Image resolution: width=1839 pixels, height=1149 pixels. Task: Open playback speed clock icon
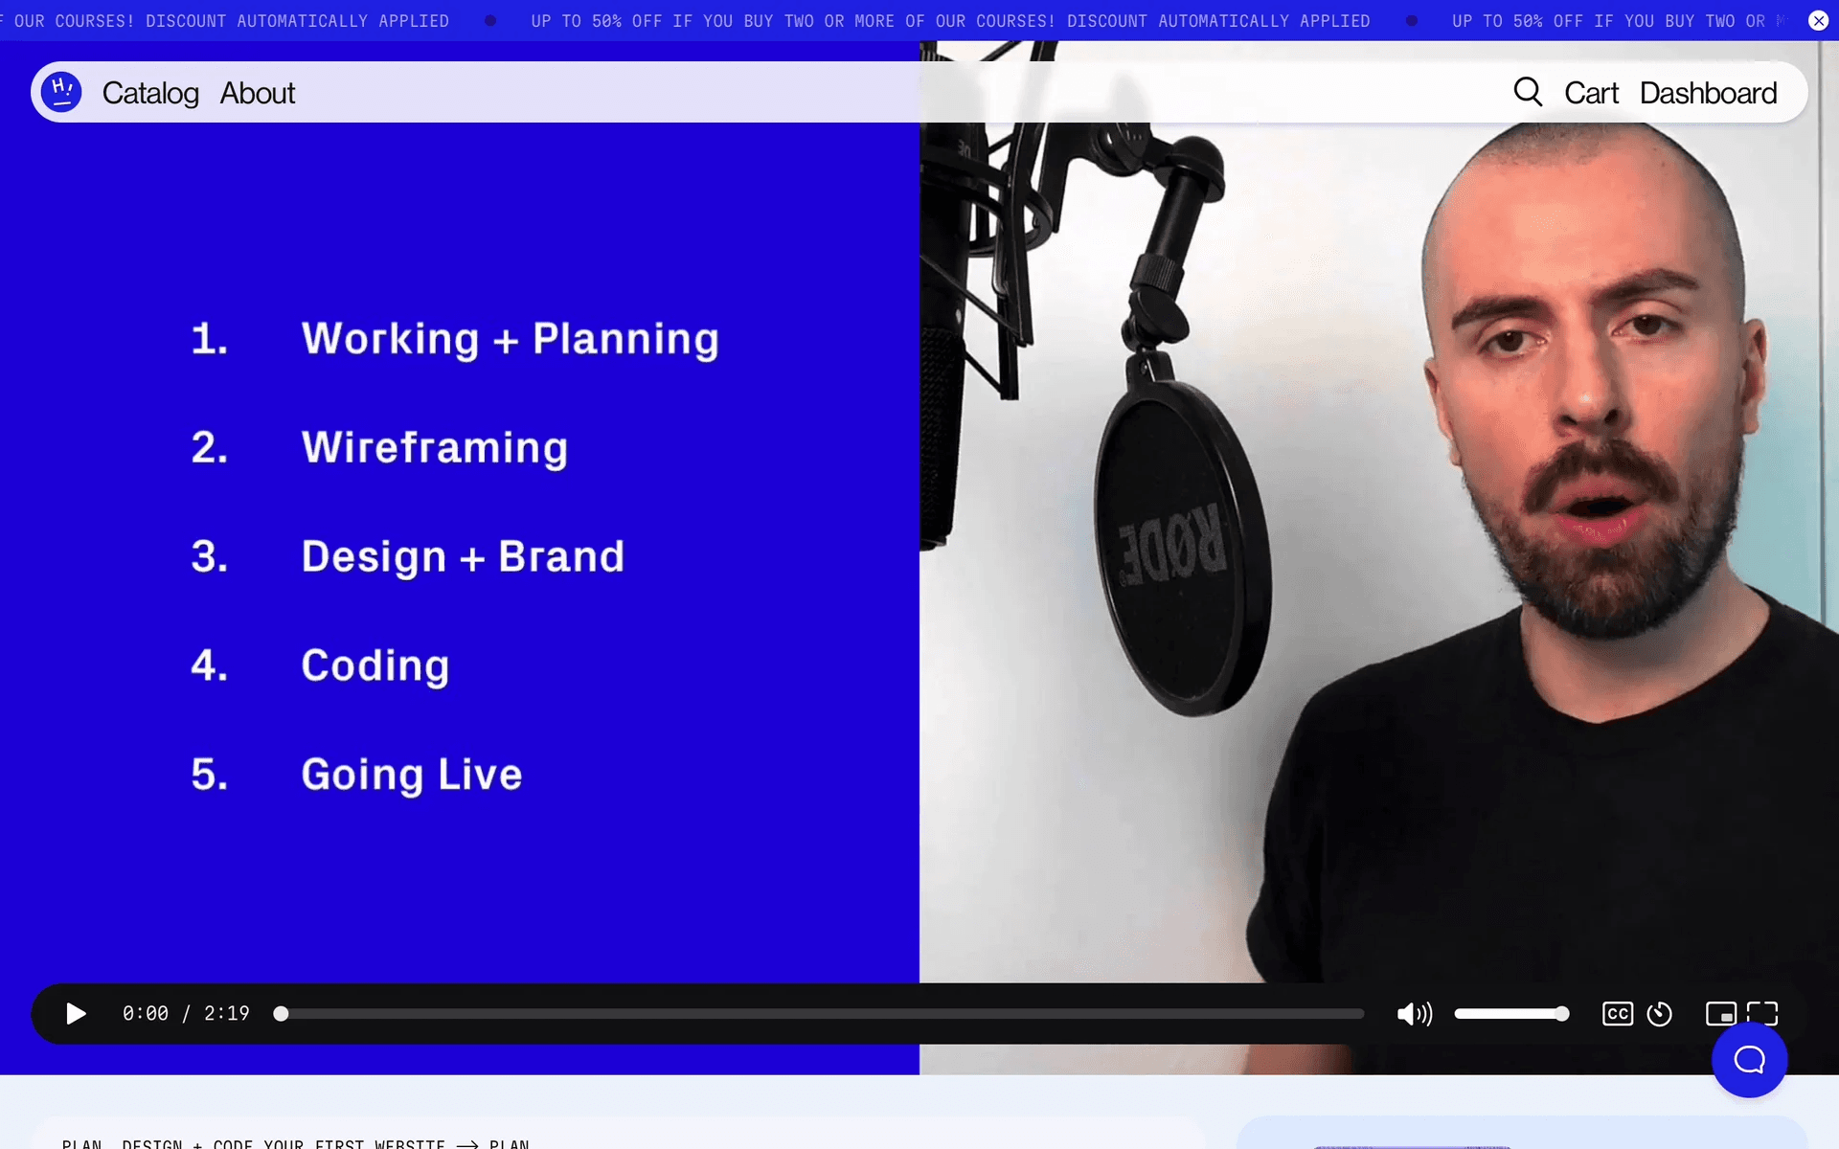1659,1013
